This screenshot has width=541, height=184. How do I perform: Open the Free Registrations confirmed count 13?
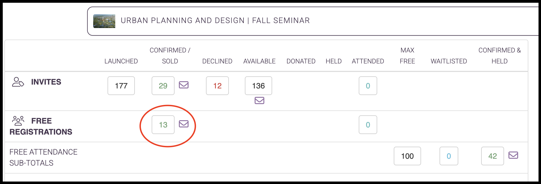pos(163,125)
